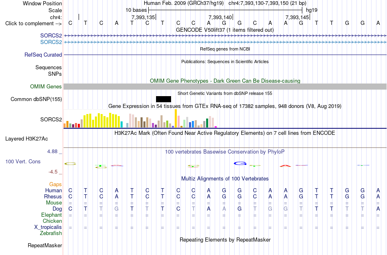Click the black Common dbSNP variant block
Screen dimensions: 387x255
163,99
